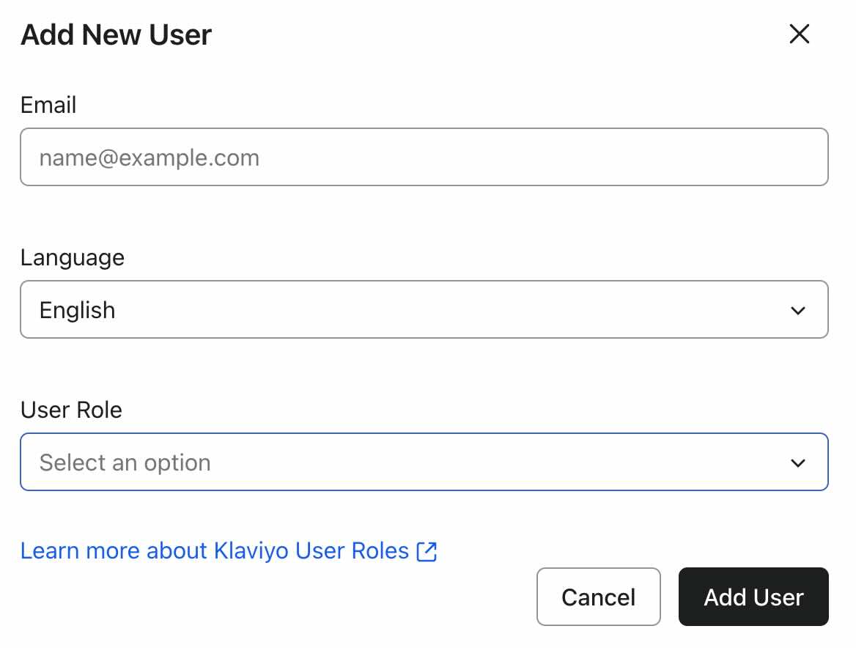Click the down arrow next to Select an option

(x=799, y=462)
